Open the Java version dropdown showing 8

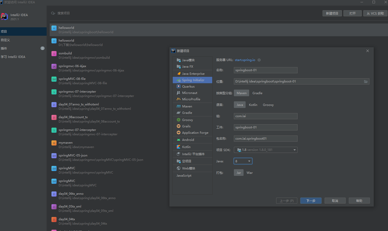(x=243, y=161)
